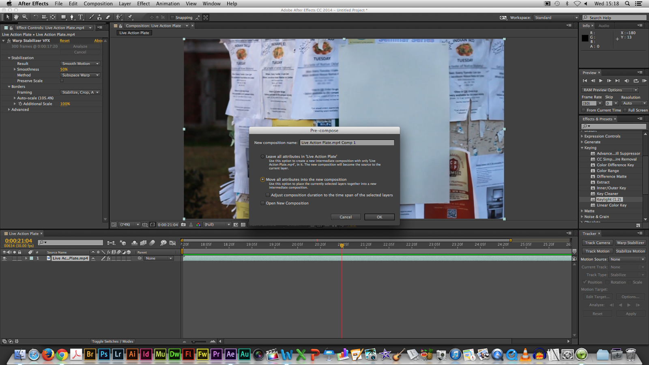Edit the new composition name field
This screenshot has width=649, height=365.
pyautogui.click(x=347, y=143)
